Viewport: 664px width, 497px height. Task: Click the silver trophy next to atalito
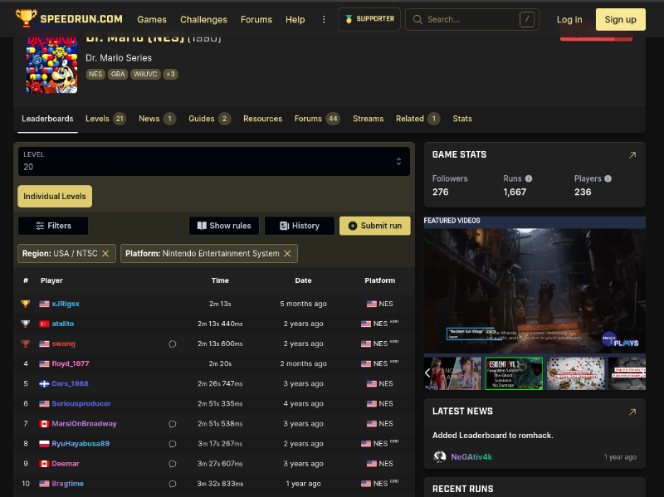pos(26,324)
